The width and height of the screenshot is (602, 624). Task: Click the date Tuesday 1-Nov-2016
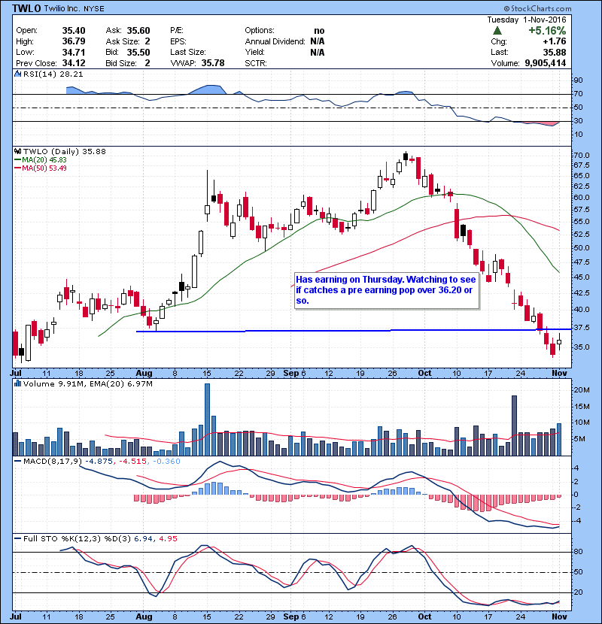pyautogui.click(x=526, y=20)
